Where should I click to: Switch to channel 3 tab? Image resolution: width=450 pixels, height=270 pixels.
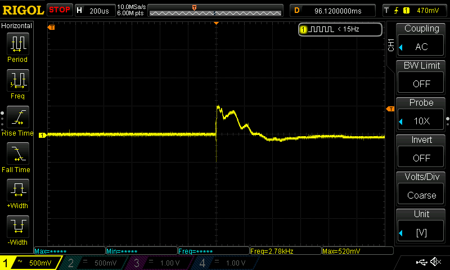(160, 263)
